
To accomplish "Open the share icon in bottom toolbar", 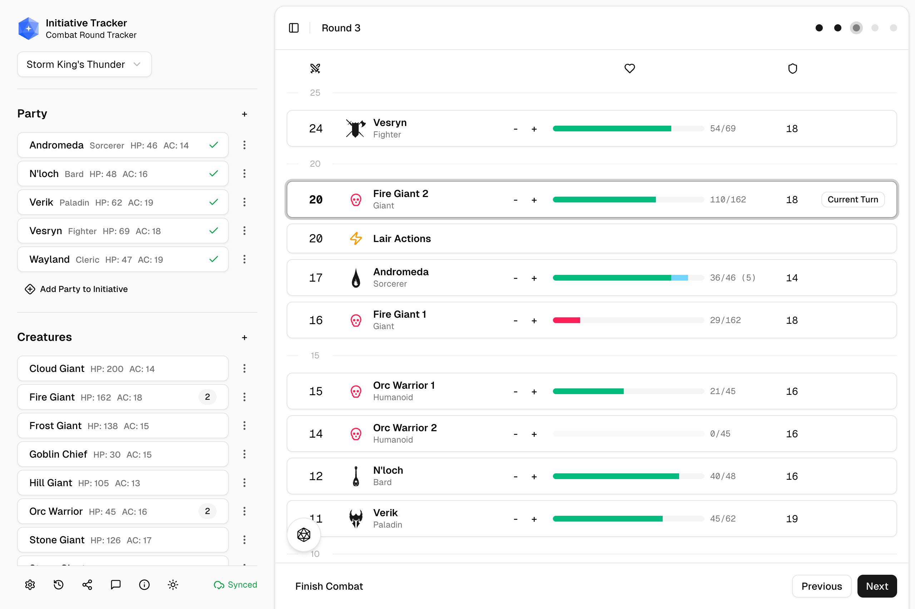I will click(x=87, y=584).
